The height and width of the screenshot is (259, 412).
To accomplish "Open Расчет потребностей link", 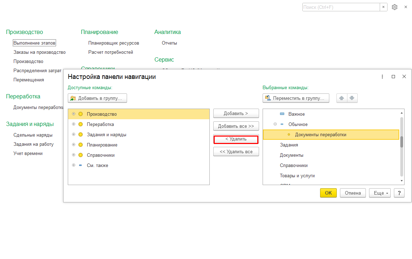I will click(111, 52).
